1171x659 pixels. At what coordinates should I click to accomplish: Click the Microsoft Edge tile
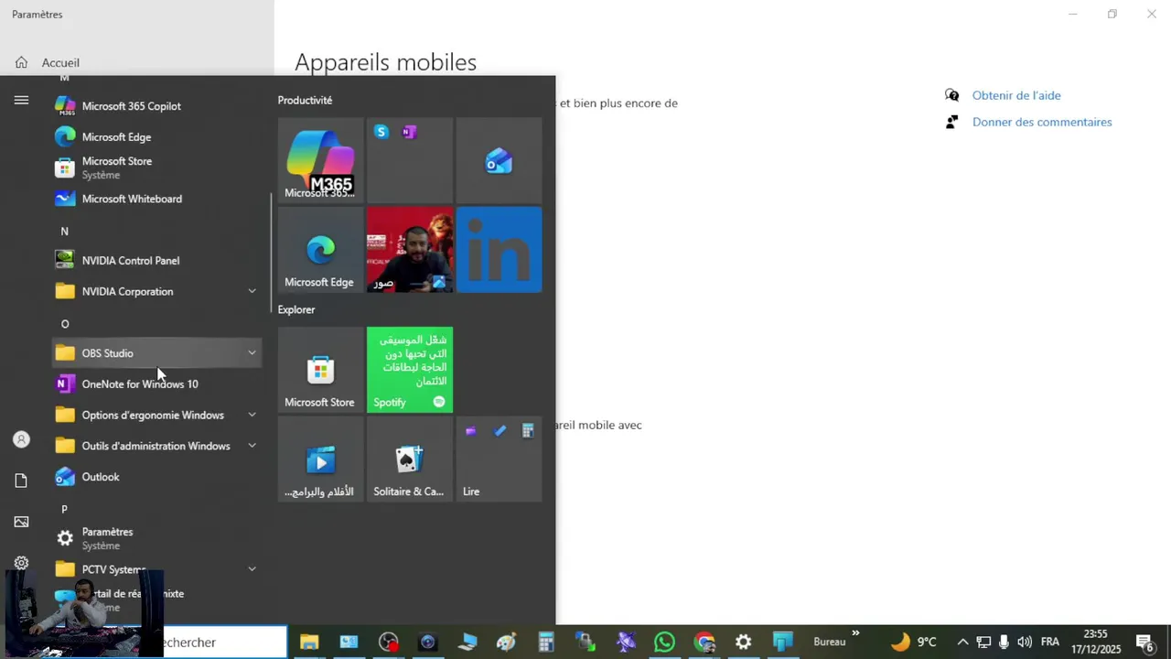pos(320,250)
